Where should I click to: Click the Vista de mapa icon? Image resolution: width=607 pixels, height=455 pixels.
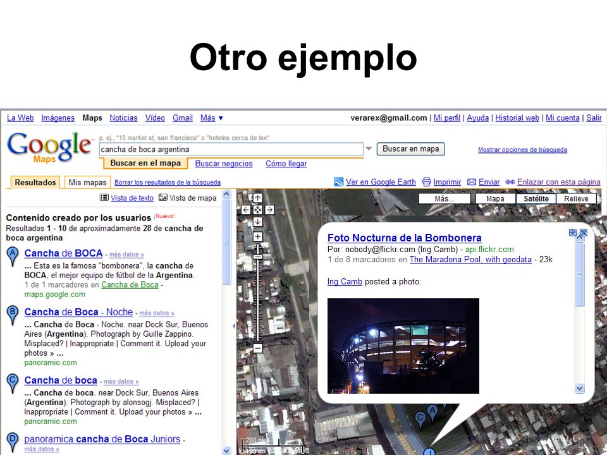163,197
